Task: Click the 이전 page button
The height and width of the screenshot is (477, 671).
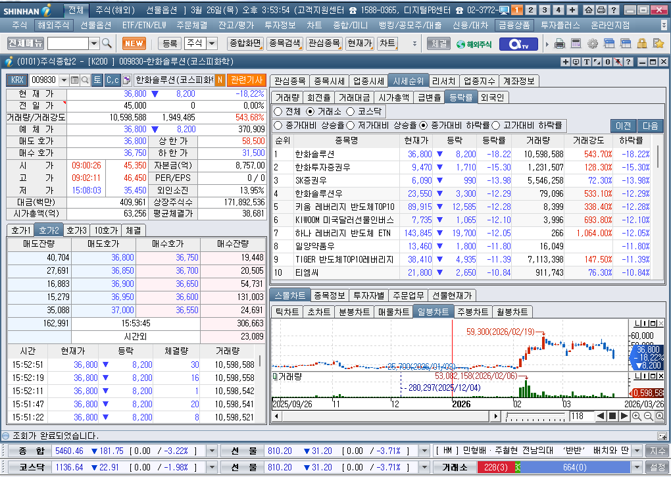Action: tap(623, 126)
